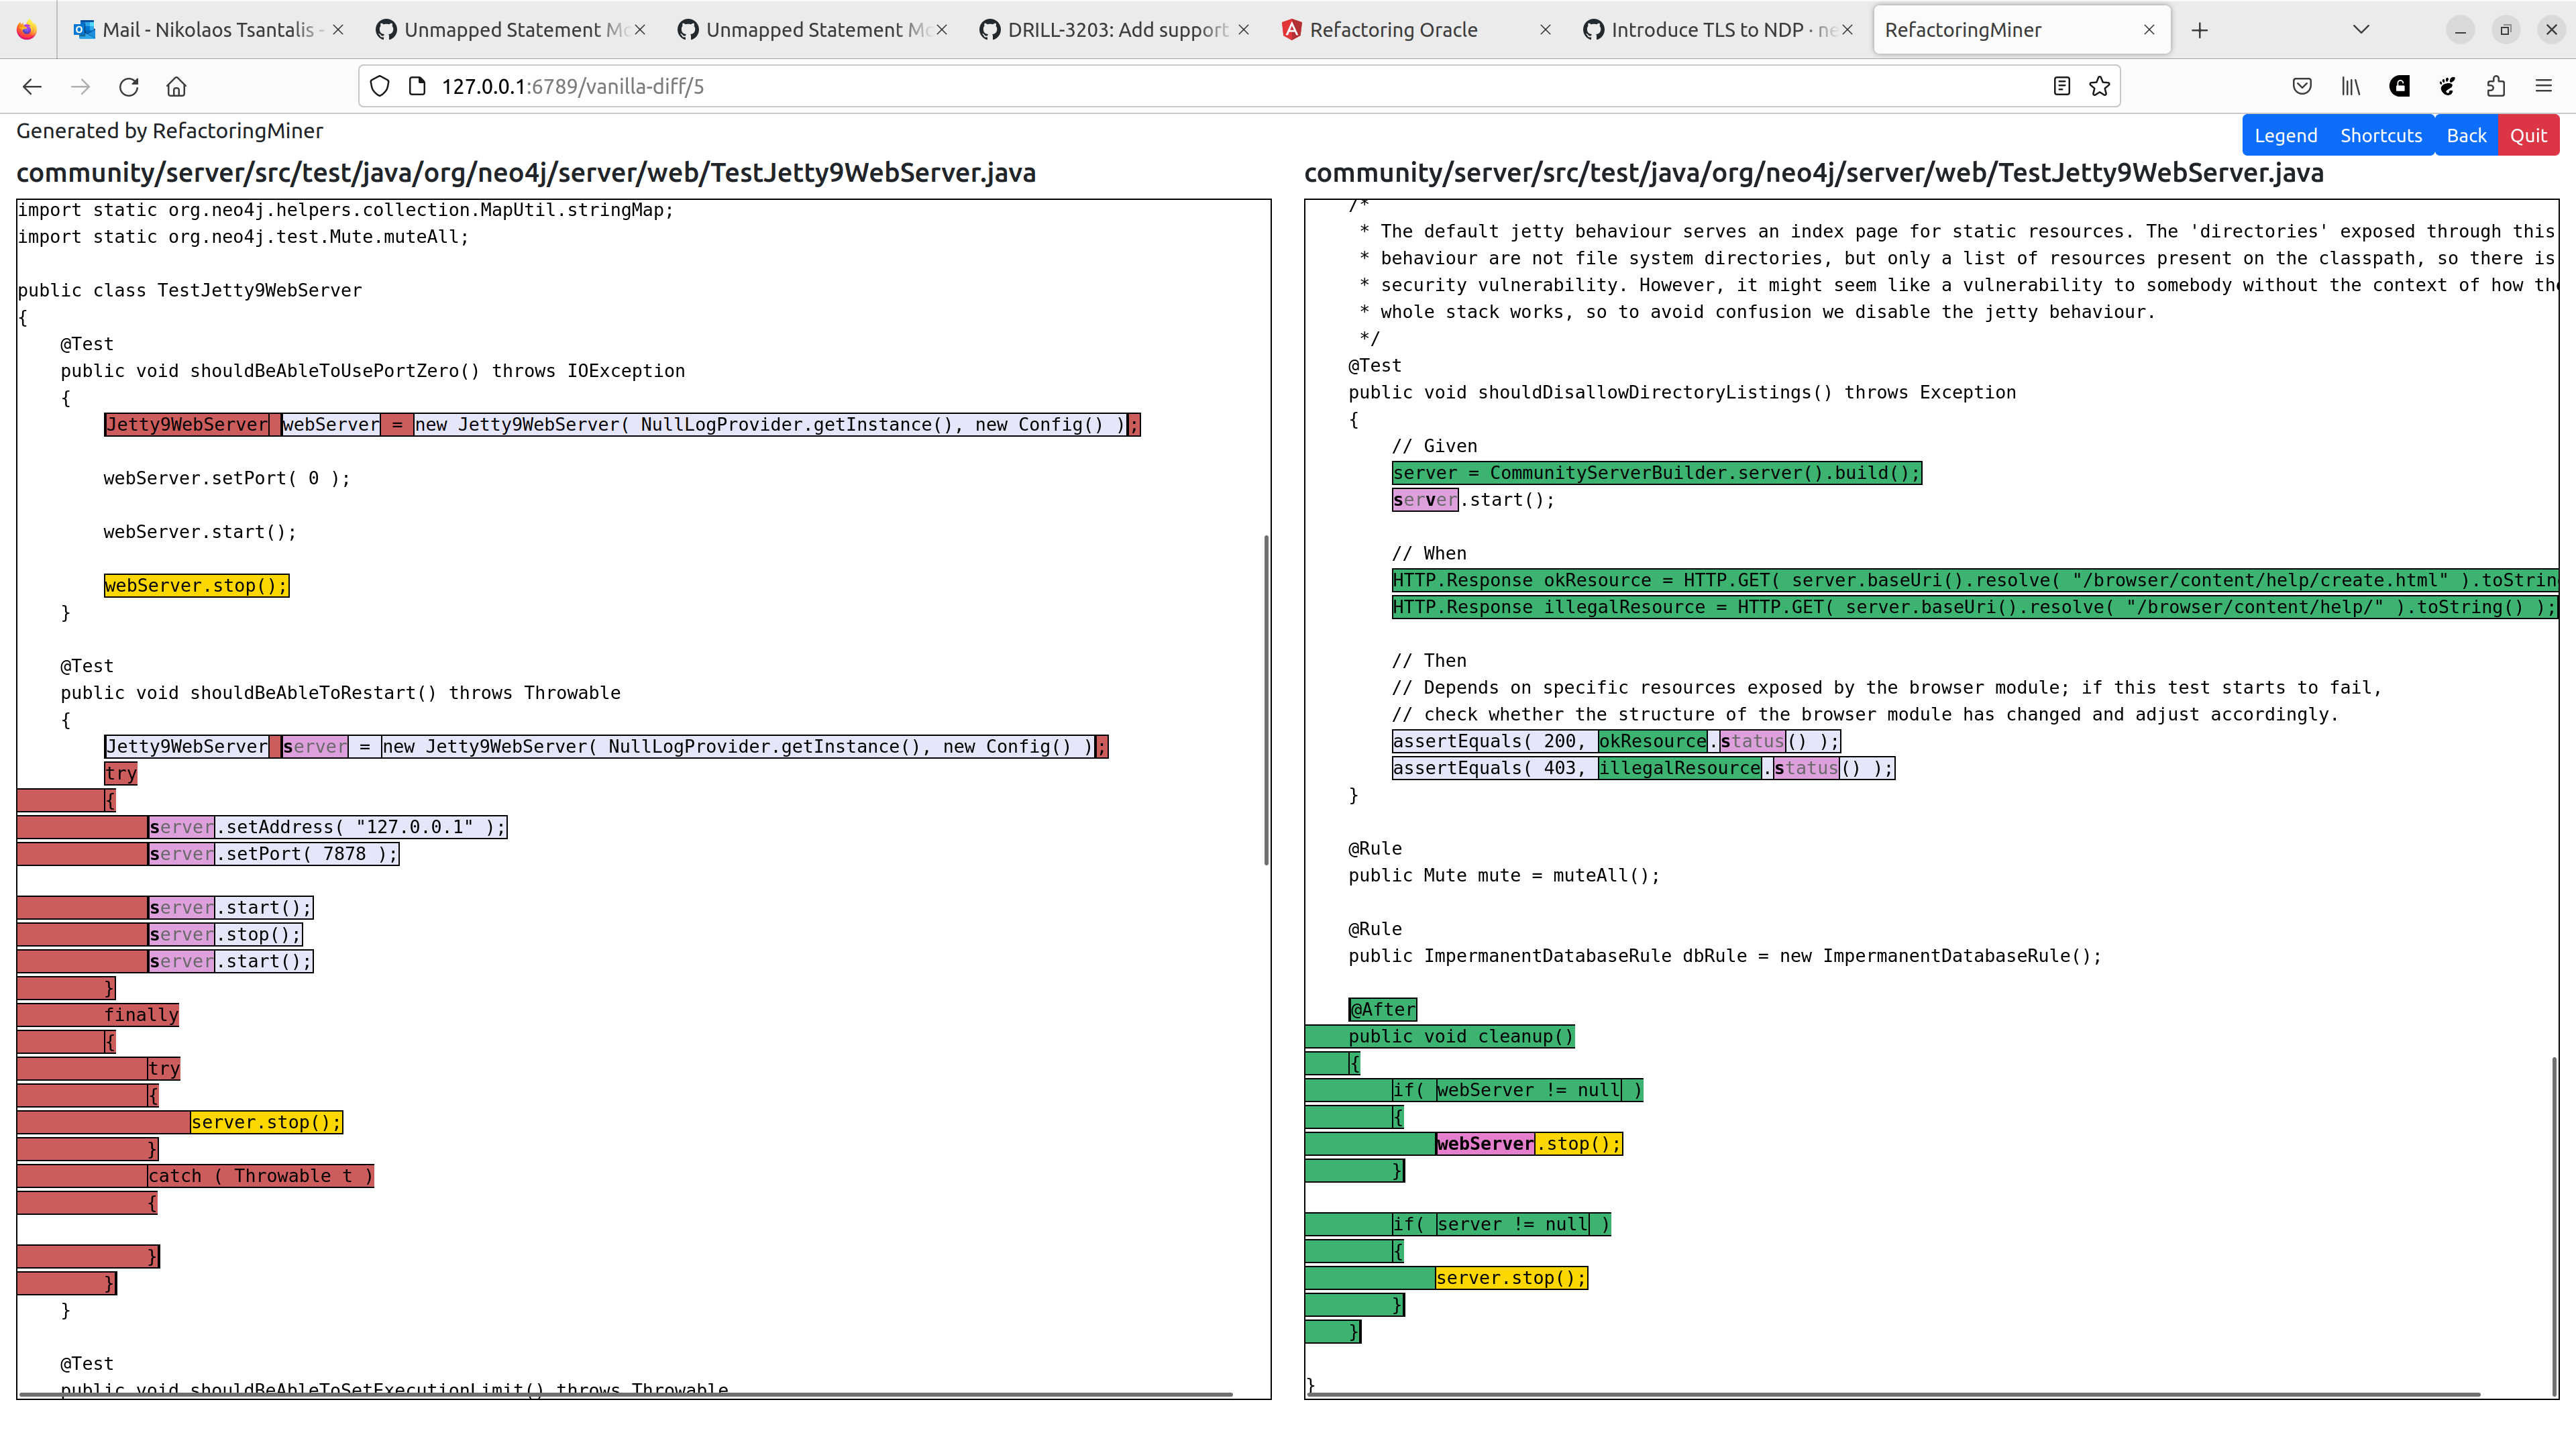Open the Legend button

pos(2285,136)
